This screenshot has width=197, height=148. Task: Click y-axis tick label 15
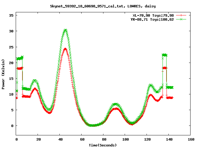click(11, 79)
